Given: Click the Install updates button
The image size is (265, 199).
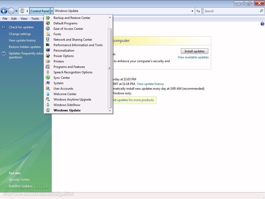Looking at the screenshot, I should [x=195, y=51].
